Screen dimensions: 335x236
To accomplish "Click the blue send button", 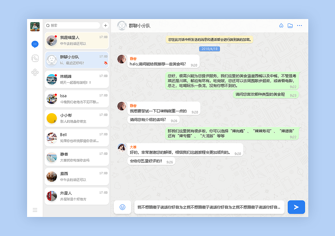I will (x=296, y=207).
